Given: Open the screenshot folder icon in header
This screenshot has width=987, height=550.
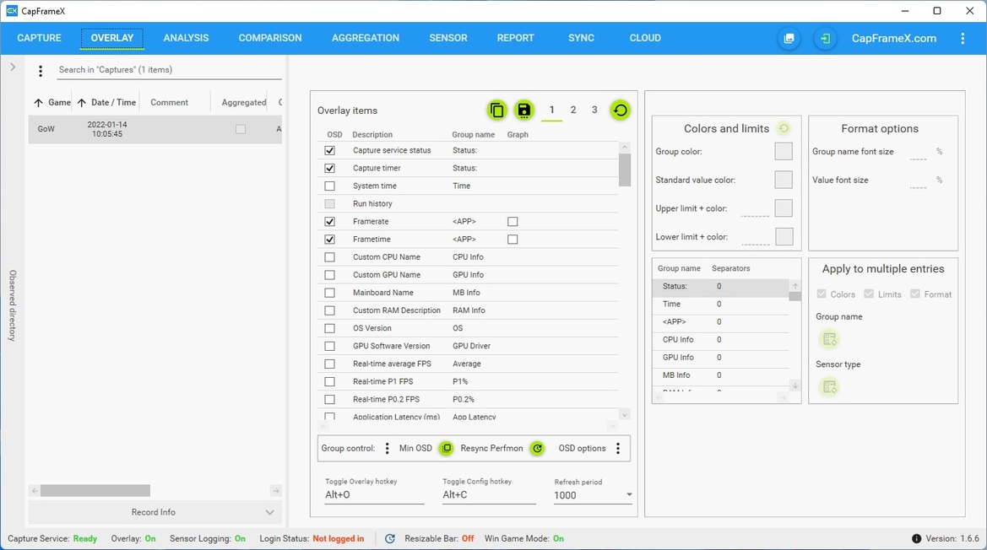Looking at the screenshot, I should click(x=789, y=38).
